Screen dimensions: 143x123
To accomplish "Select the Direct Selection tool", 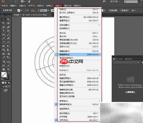I will tap(8, 19).
